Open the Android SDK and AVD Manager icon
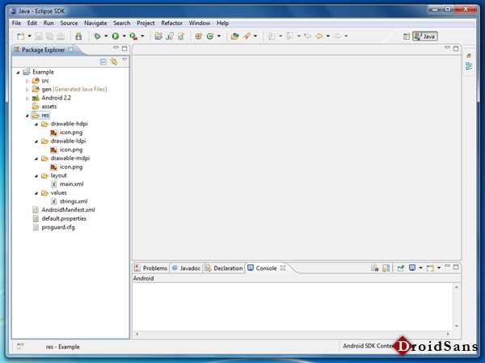This screenshot has width=485, height=363. pyautogui.click(x=78, y=36)
